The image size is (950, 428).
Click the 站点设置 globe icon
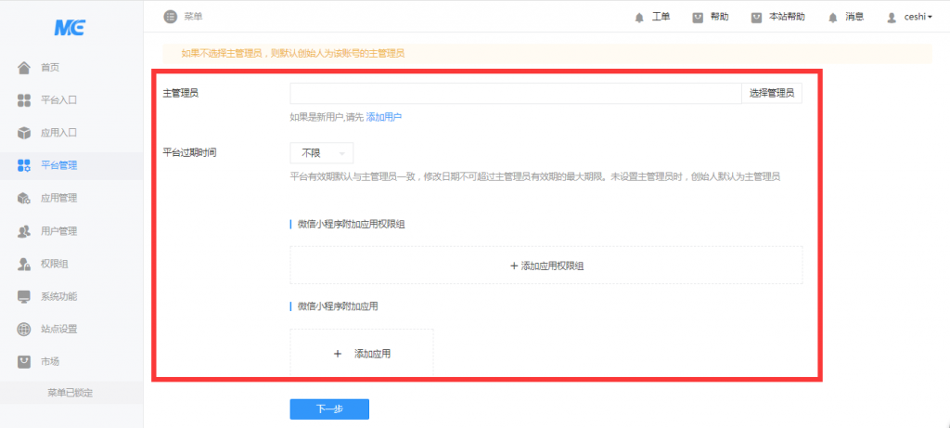25,329
